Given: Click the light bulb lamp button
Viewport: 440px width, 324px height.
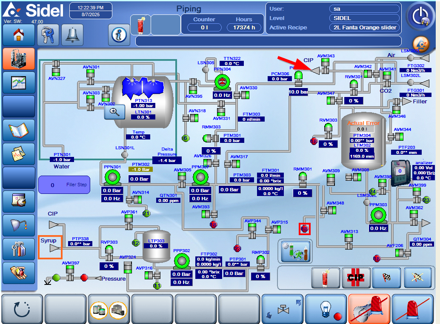Looking at the screenshot, I should point(326,309).
